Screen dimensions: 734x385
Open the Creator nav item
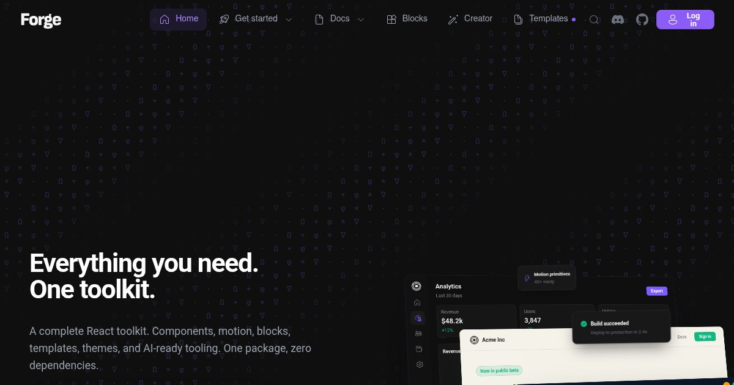pos(470,19)
